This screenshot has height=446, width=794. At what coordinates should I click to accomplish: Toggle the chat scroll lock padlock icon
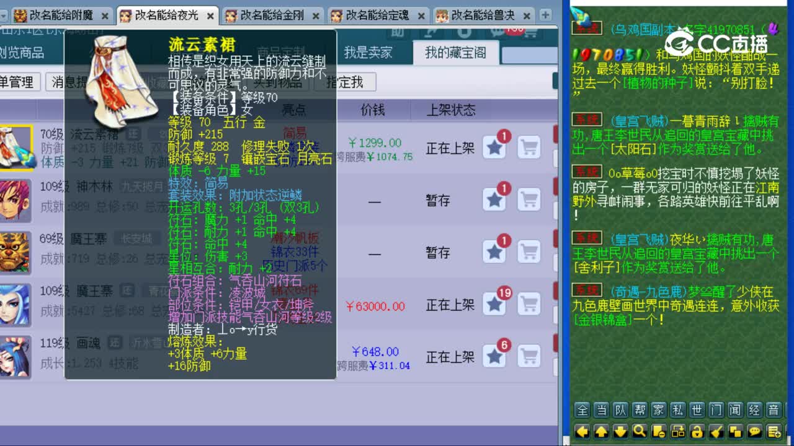pos(697,431)
